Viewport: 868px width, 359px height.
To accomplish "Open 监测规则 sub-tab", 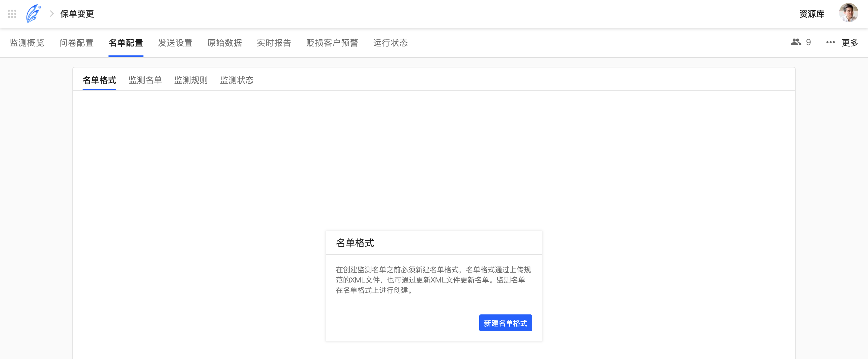I will point(191,80).
